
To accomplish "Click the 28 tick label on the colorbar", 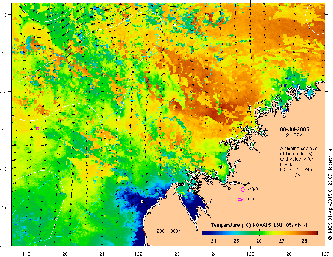I will (304, 241).
